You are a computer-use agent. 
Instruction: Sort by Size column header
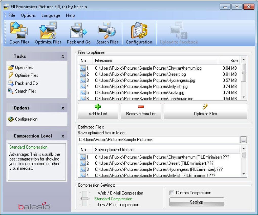(x=229, y=61)
